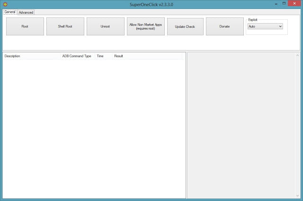Viewport: 303px width, 201px height.
Task: Expand the Exploit dropdown set to Auto
Action: click(x=265, y=26)
